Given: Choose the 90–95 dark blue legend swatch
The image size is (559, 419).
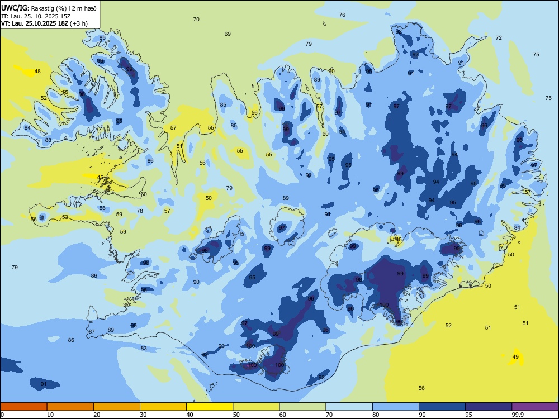Looking at the screenshot, I should (442, 407).
